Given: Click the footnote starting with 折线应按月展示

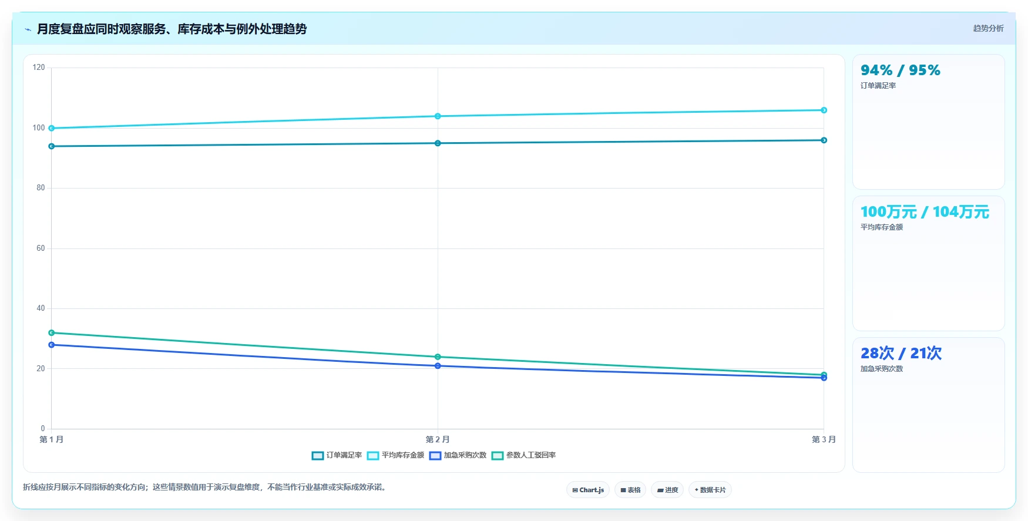Looking at the screenshot, I should pos(206,488).
